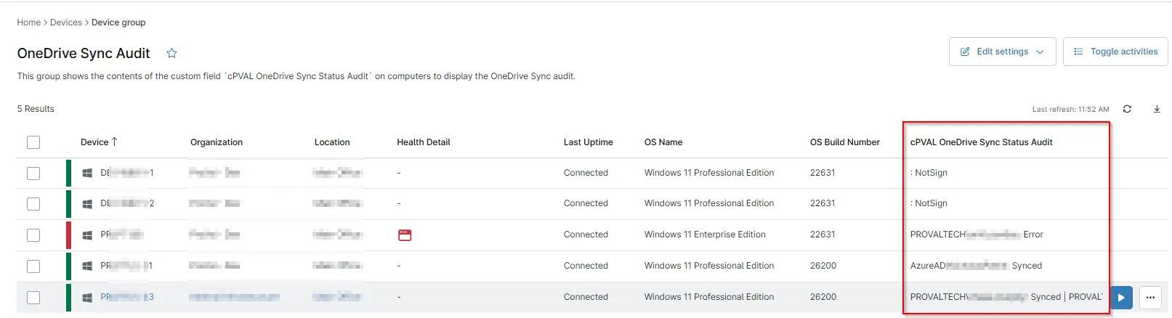Tick the checkbox on the last device row
This screenshot has height=318, width=1172.
(33, 298)
